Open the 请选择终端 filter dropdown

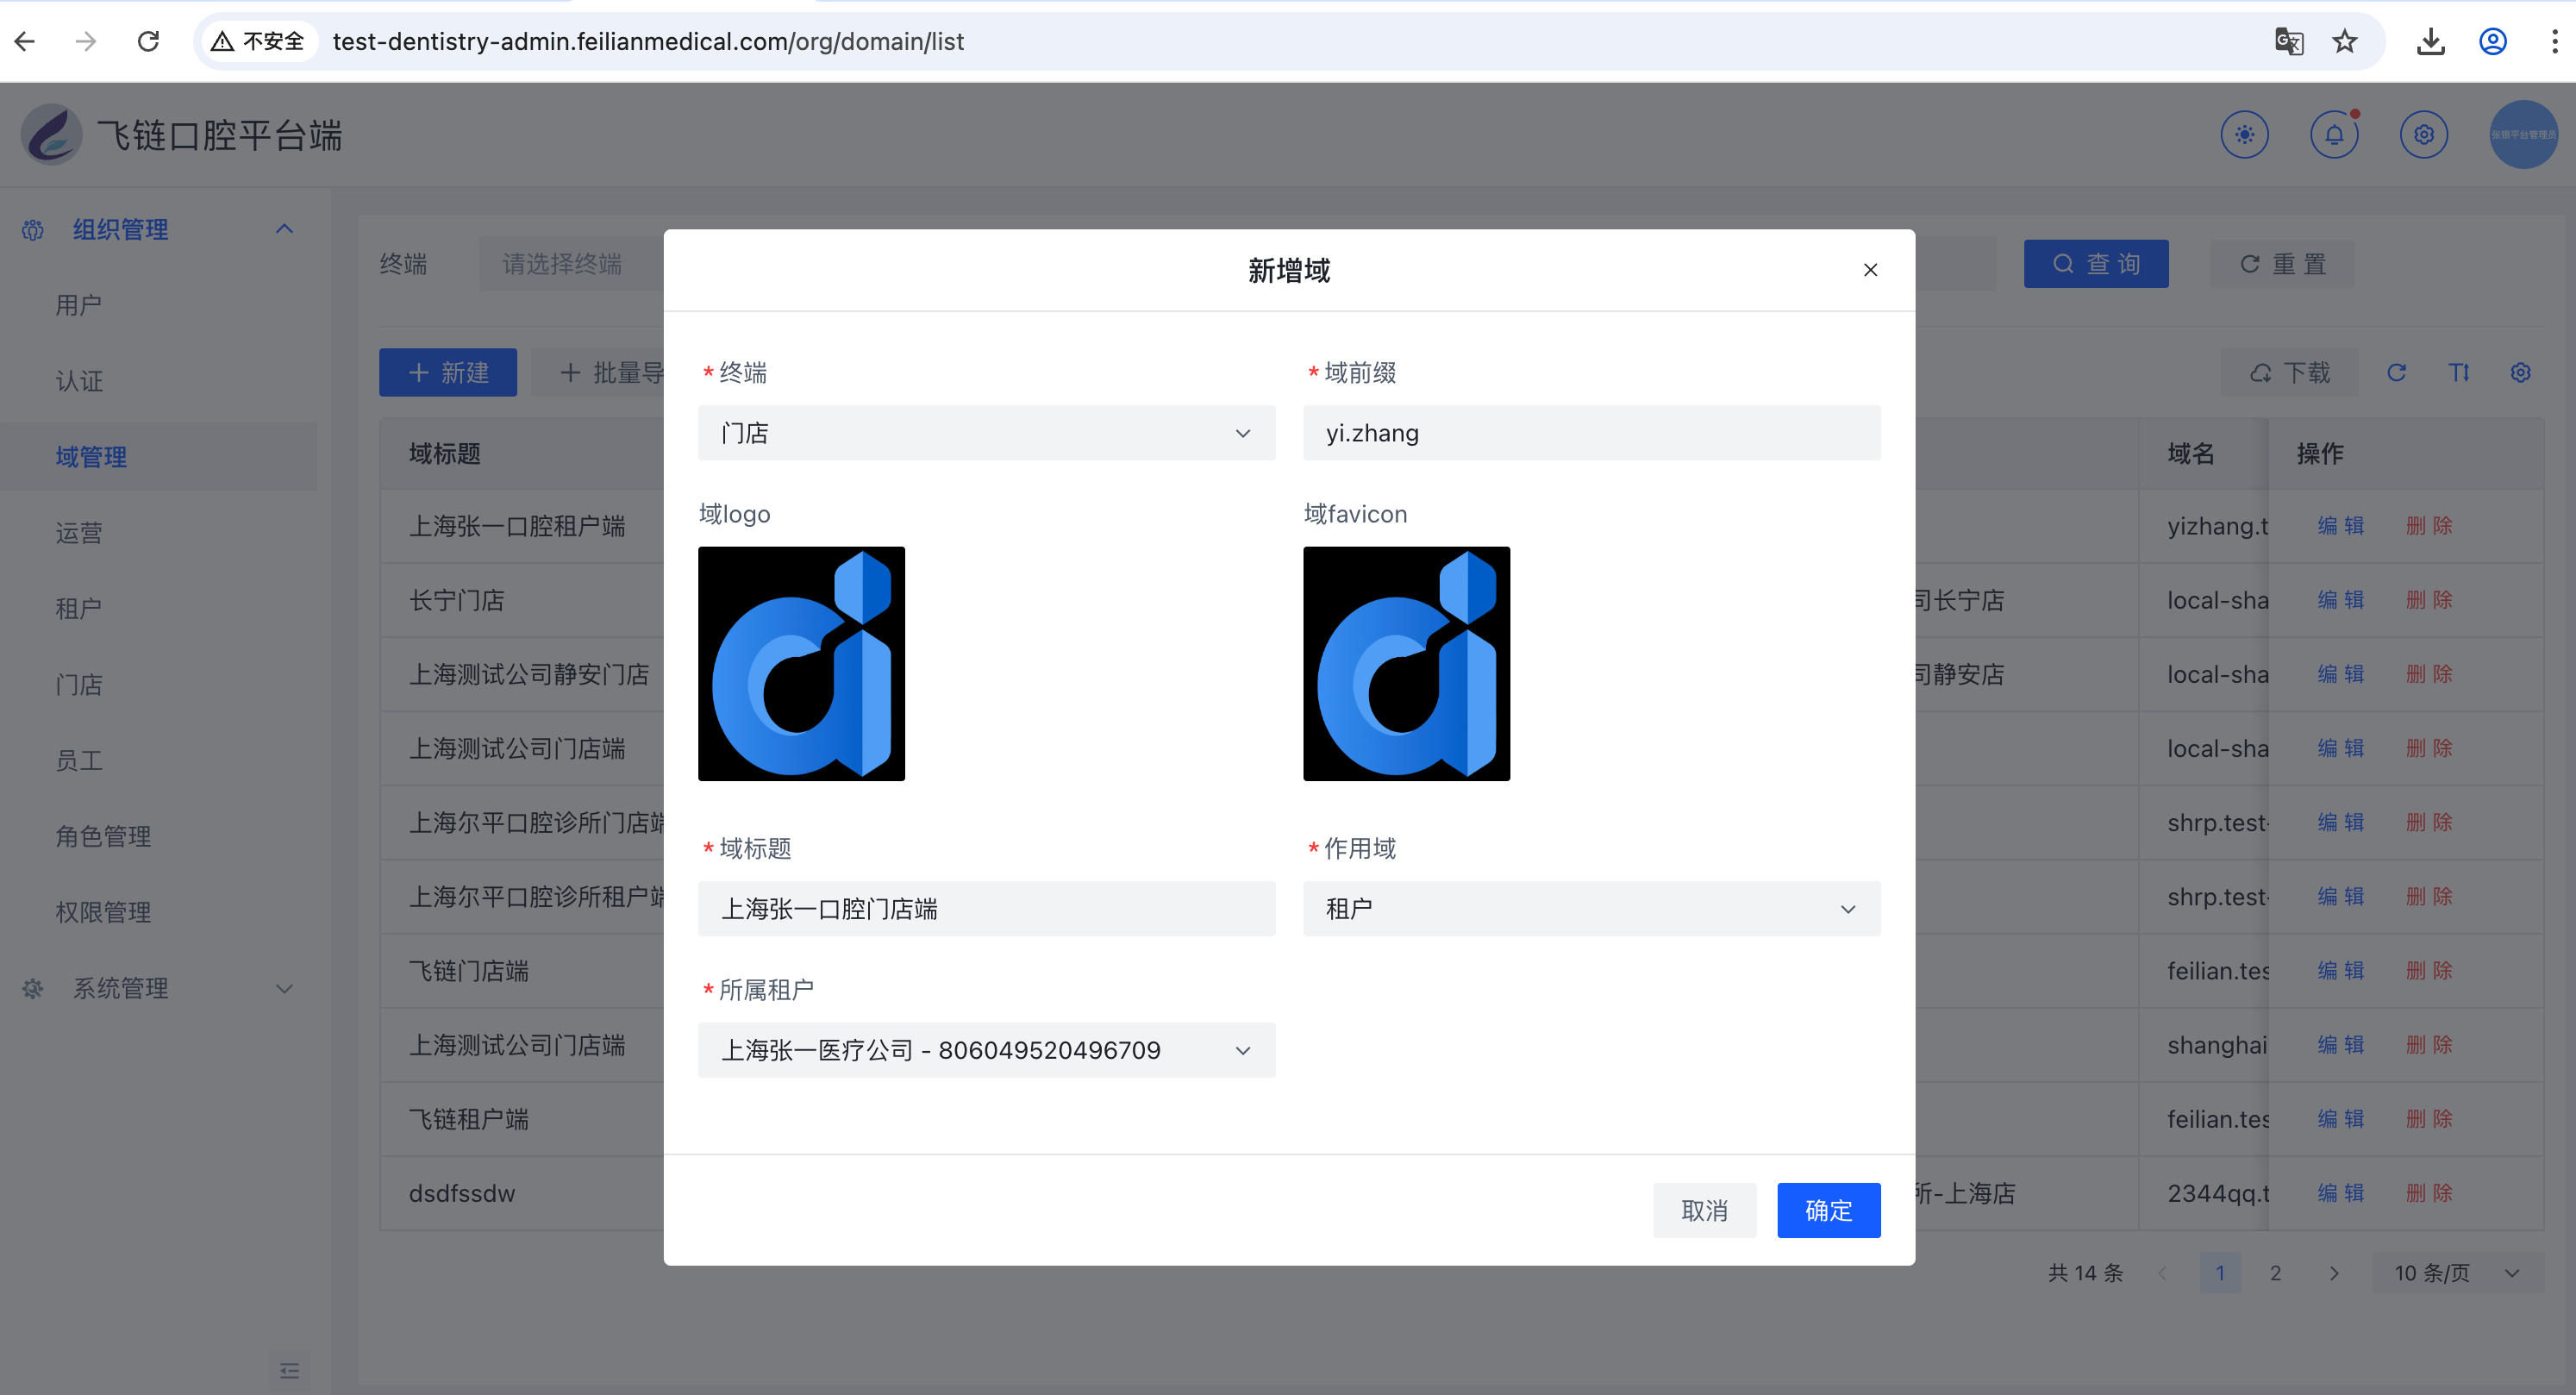572,264
